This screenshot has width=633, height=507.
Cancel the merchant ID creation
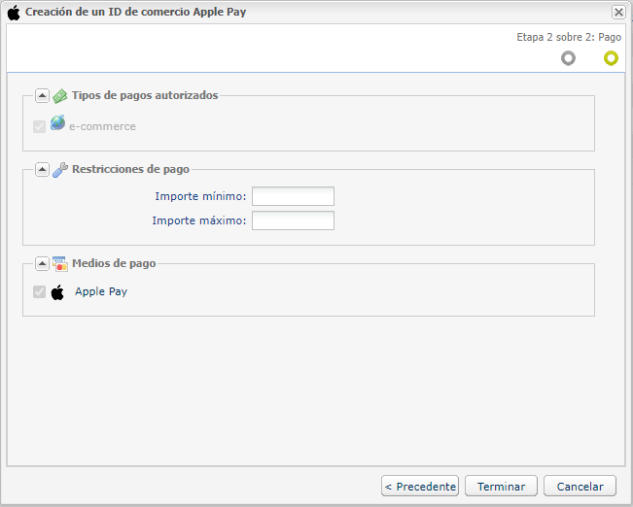580,486
